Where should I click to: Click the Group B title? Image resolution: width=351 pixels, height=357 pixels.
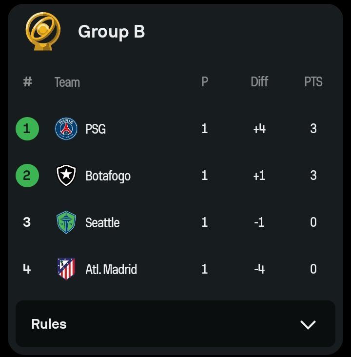[x=112, y=32]
